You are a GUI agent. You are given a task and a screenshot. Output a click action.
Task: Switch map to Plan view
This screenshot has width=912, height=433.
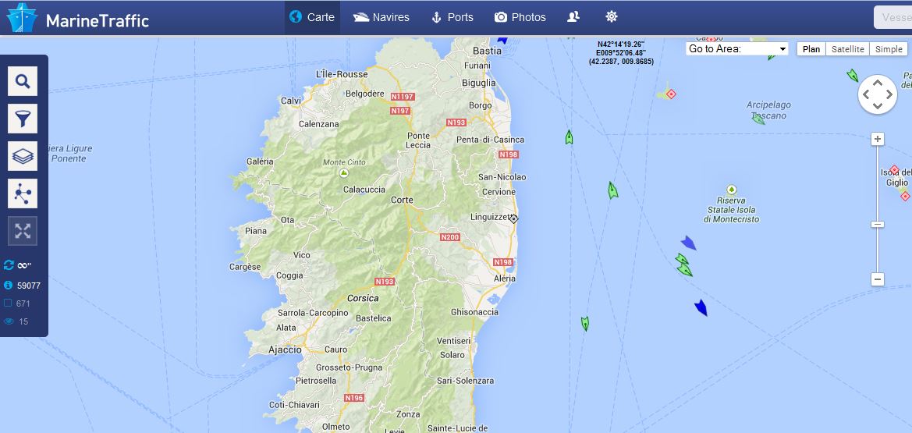811,49
